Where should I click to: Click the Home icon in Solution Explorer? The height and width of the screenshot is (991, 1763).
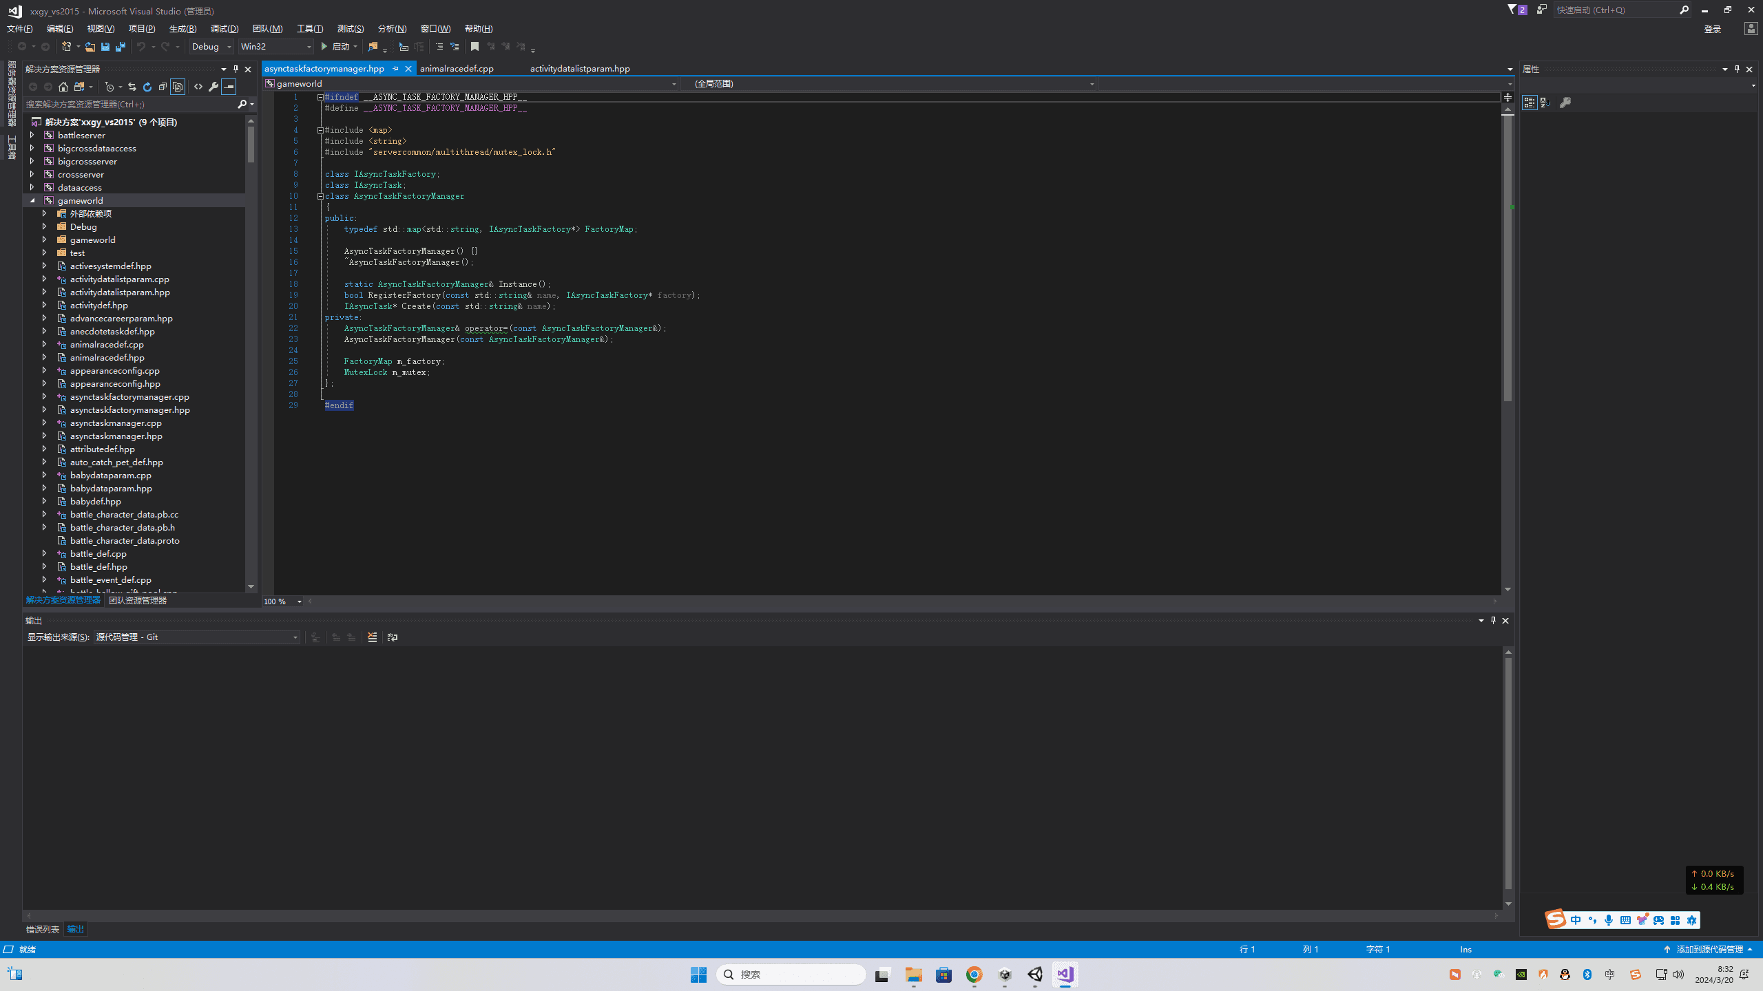pos(63,87)
